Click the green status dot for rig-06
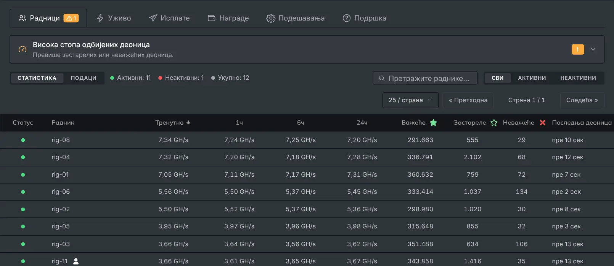614x266 pixels. pyautogui.click(x=23, y=192)
